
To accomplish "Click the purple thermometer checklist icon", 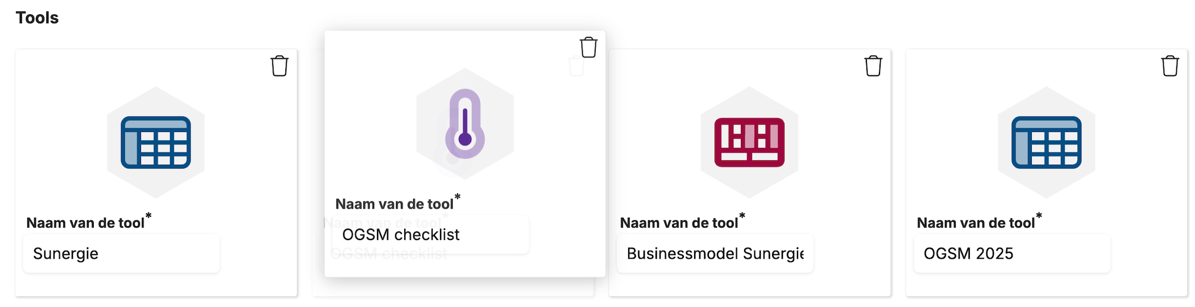I will 465,123.
